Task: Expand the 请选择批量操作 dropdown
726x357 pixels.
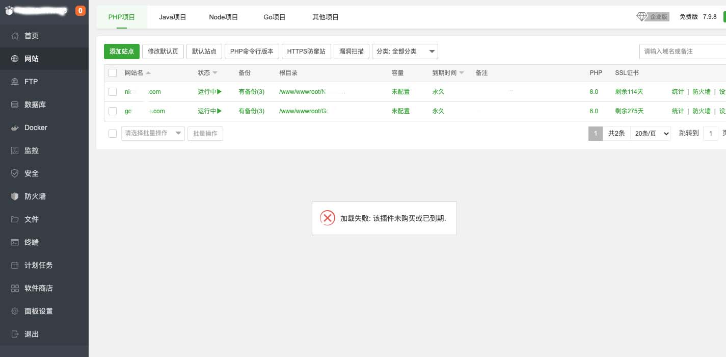Action: click(x=153, y=134)
